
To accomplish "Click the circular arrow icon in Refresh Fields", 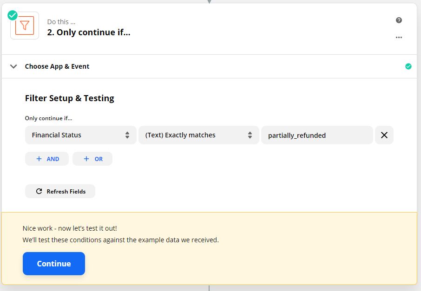I will click(39, 191).
